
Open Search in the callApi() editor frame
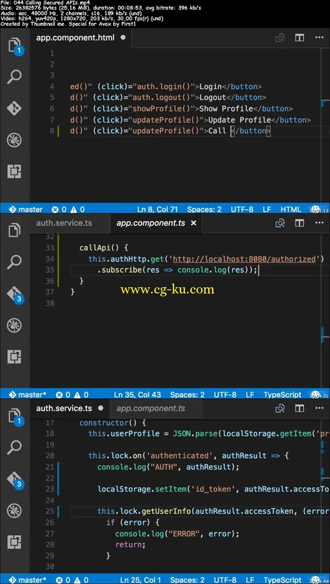[x=15, y=262]
